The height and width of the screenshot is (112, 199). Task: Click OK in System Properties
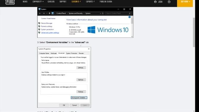tap(64, 105)
